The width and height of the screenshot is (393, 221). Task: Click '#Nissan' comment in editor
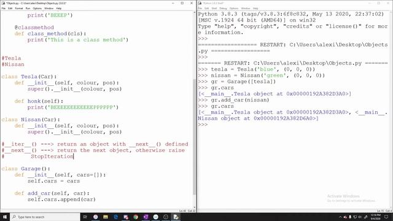13,64
